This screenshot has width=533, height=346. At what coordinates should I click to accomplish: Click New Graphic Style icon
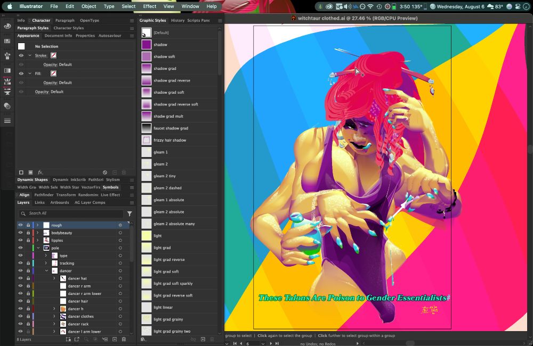pyautogui.click(x=203, y=339)
